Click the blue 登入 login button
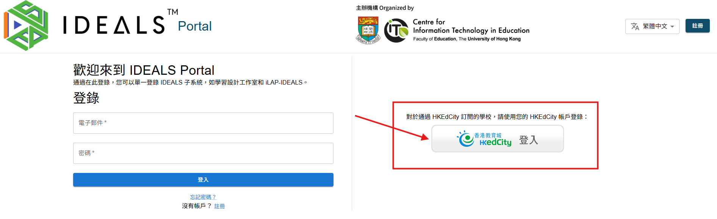 [203, 180]
